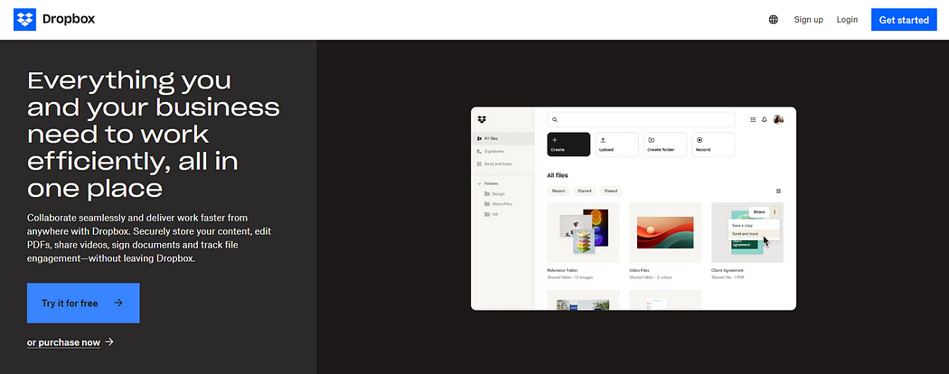Click the notification bell in preview

(765, 120)
